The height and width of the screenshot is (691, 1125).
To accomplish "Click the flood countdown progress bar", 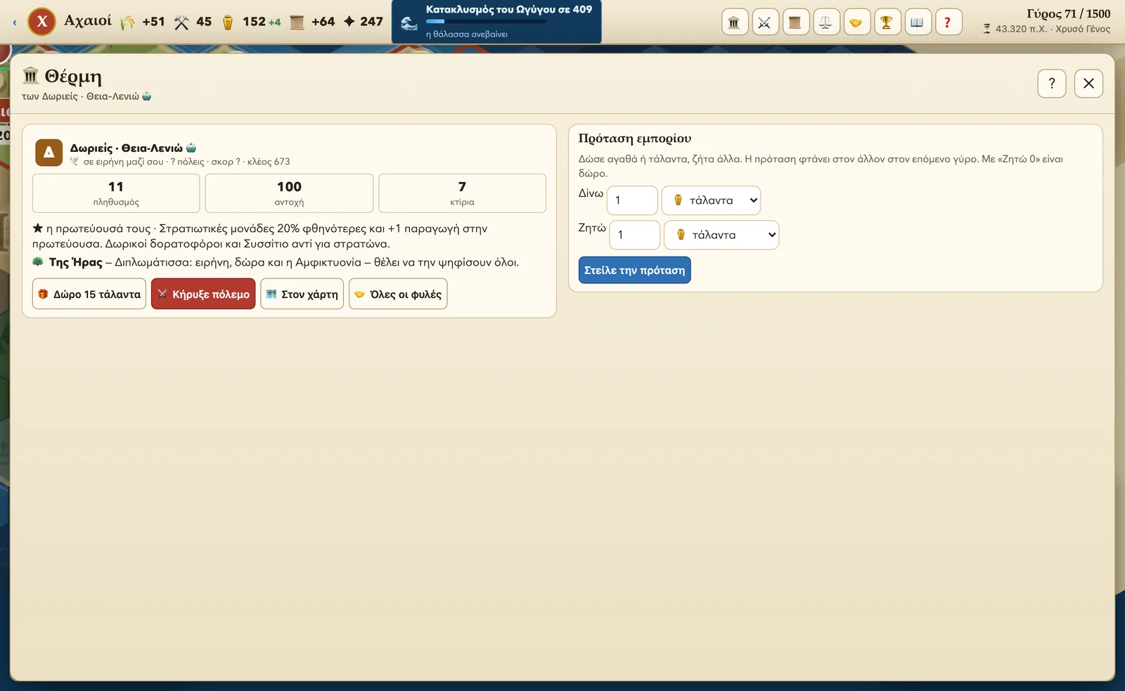I will (x=486, y=22).
